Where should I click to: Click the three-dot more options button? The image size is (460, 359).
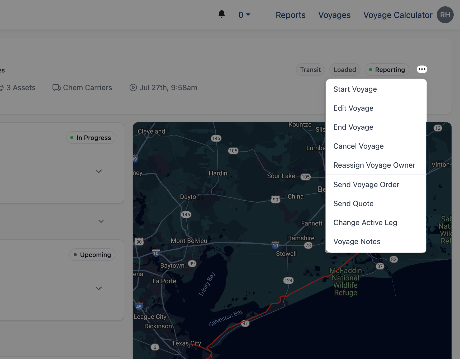coord(422,69)
